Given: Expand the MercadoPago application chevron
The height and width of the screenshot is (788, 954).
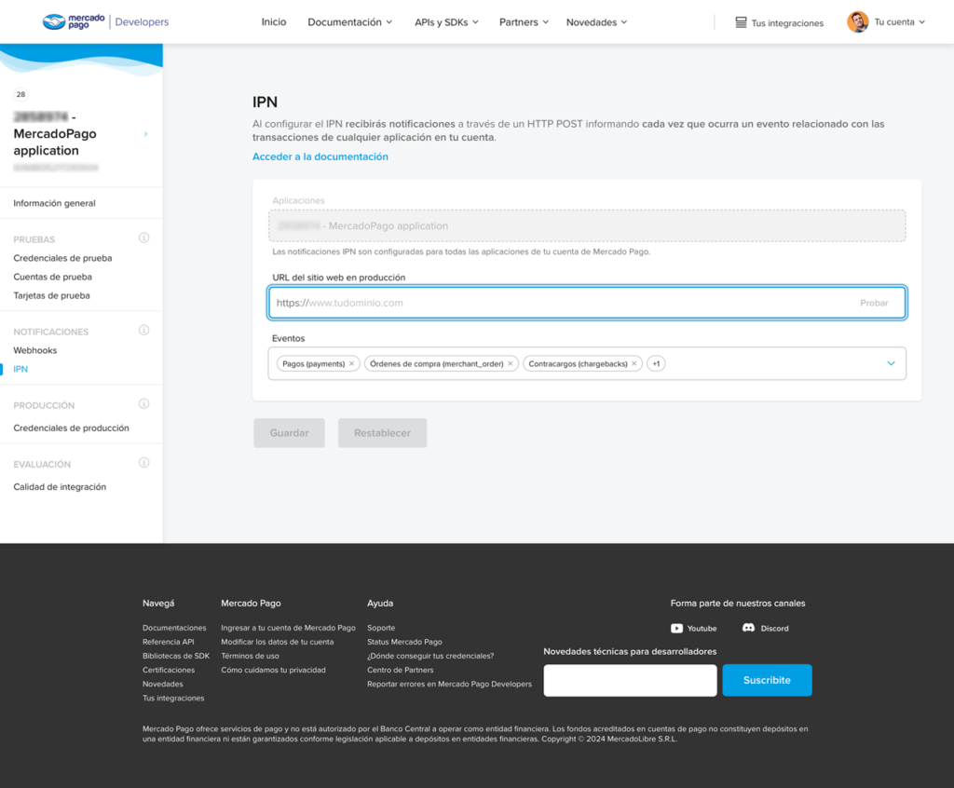Looking at the screenshot, I should coord(146,134).
